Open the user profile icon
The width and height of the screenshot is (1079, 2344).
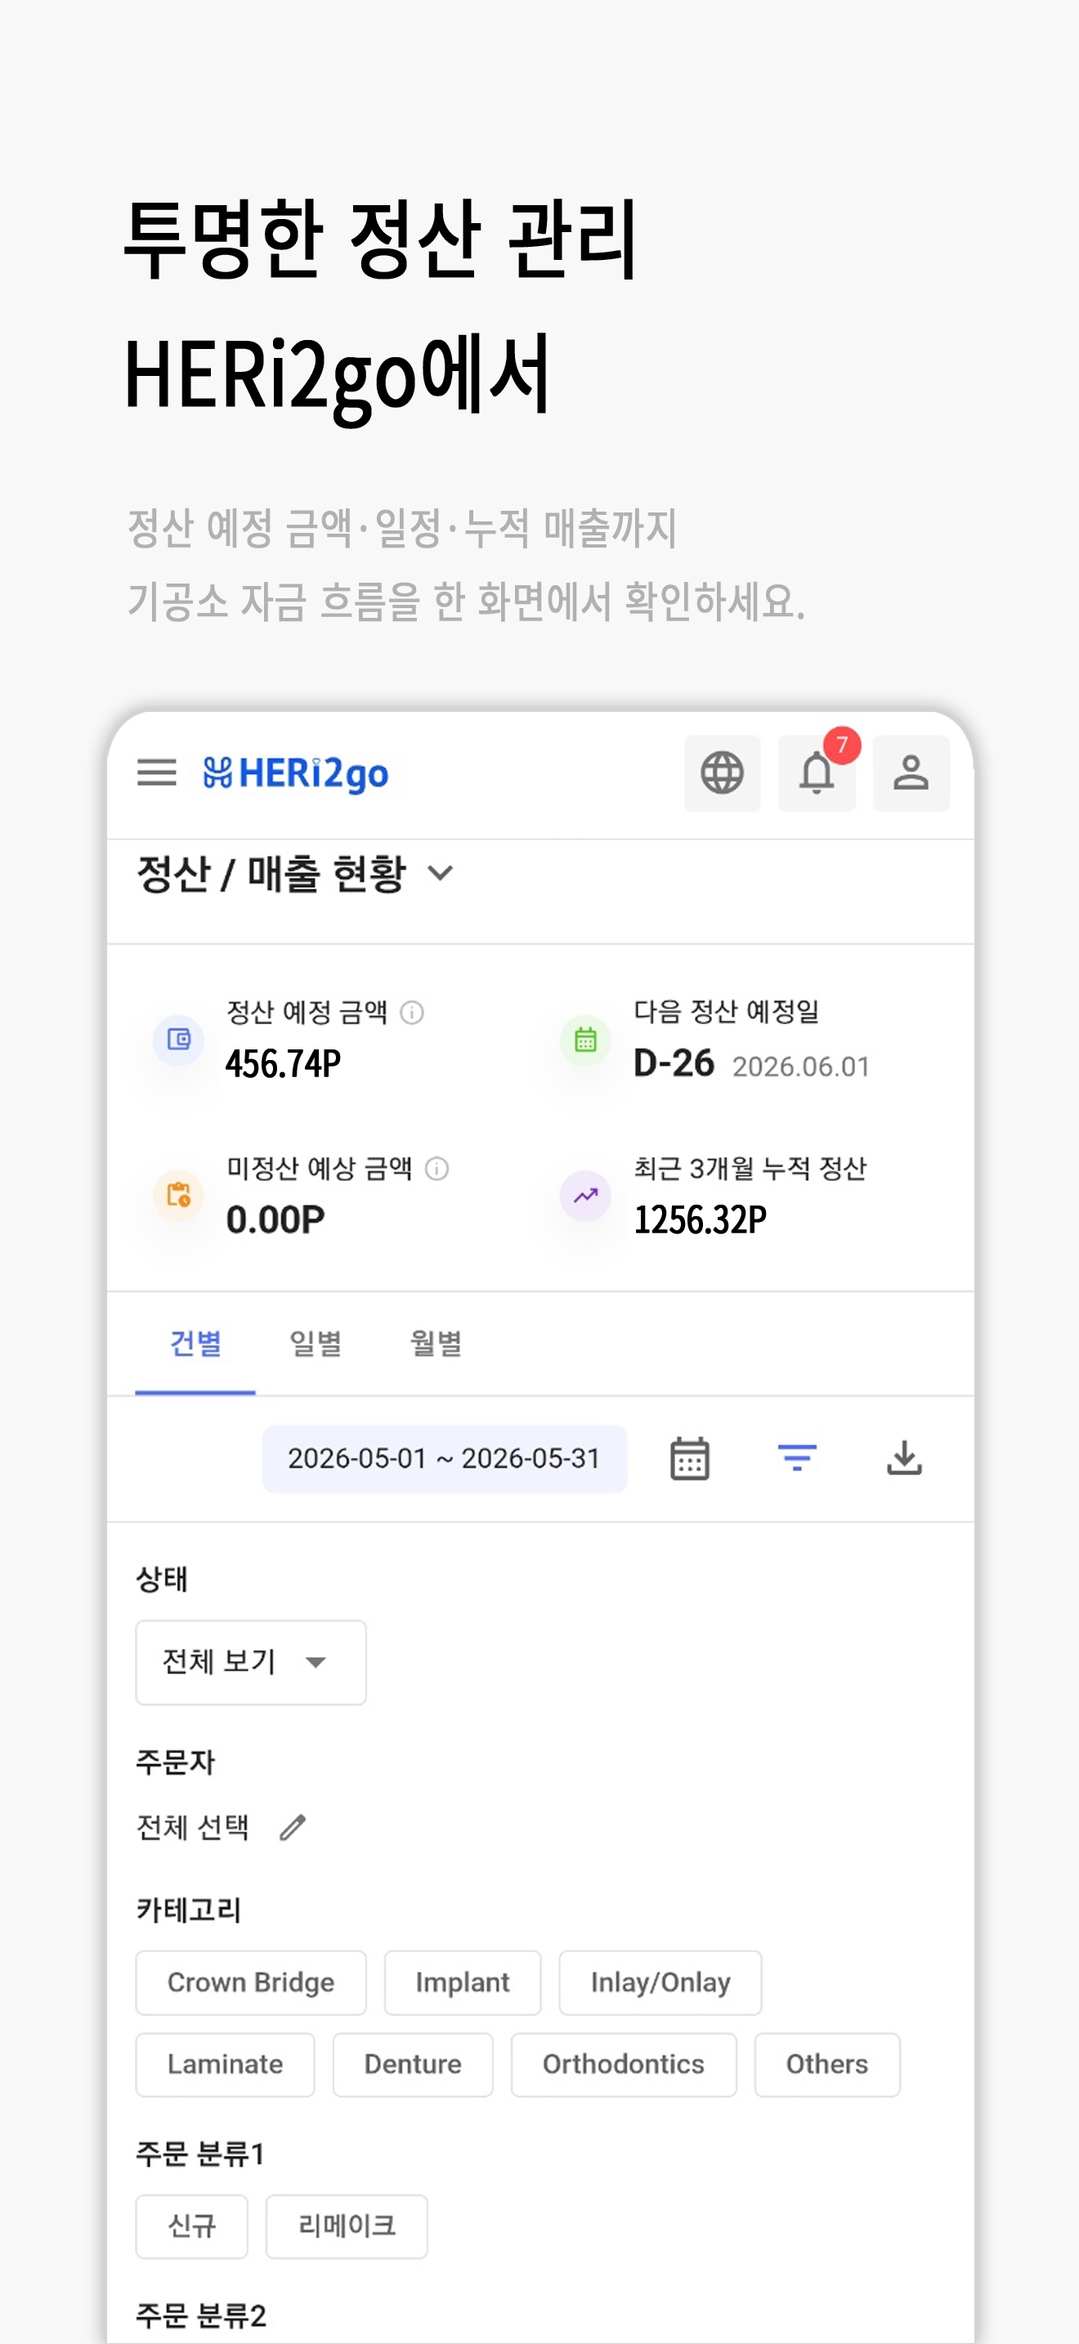[x=911, y=772]
